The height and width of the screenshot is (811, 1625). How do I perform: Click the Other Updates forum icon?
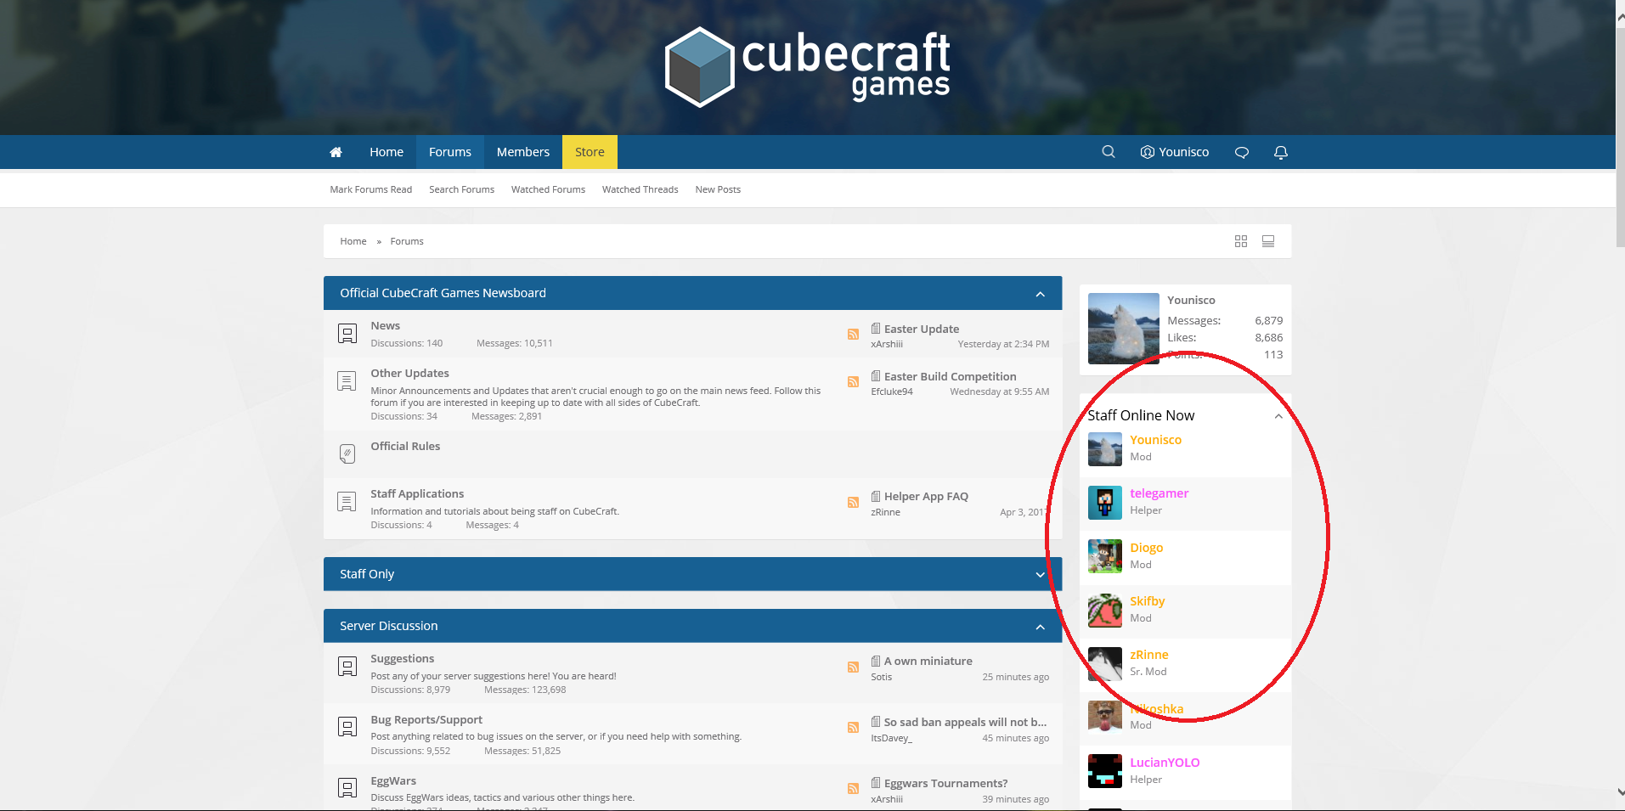pyautogui.click(x=347, y=381)
